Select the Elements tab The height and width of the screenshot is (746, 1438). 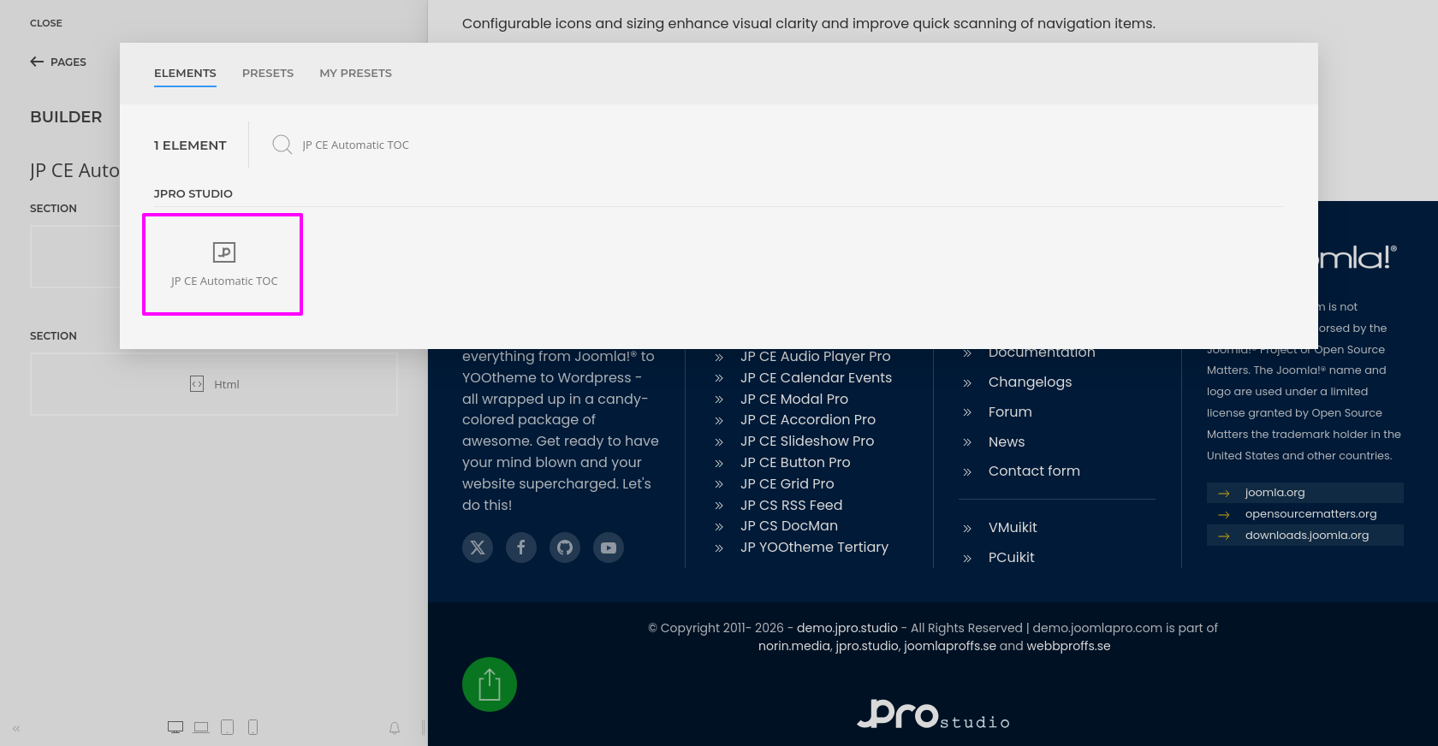click(185, 74)
